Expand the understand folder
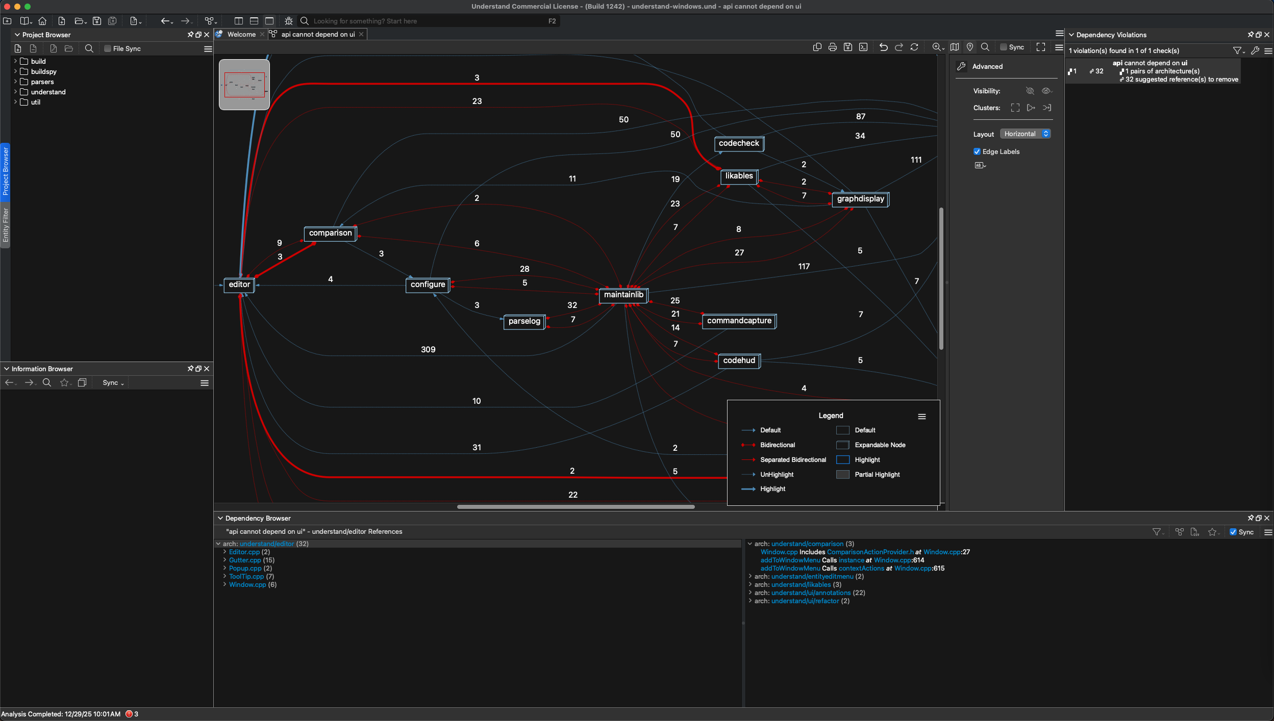The width and height of the screenshot is (1274, 721). click(x=15, y=92)
